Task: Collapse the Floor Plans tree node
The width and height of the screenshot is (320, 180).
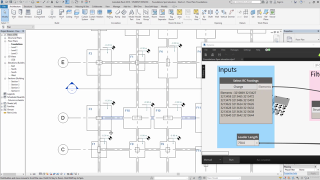Action: (x=5, y=41)
